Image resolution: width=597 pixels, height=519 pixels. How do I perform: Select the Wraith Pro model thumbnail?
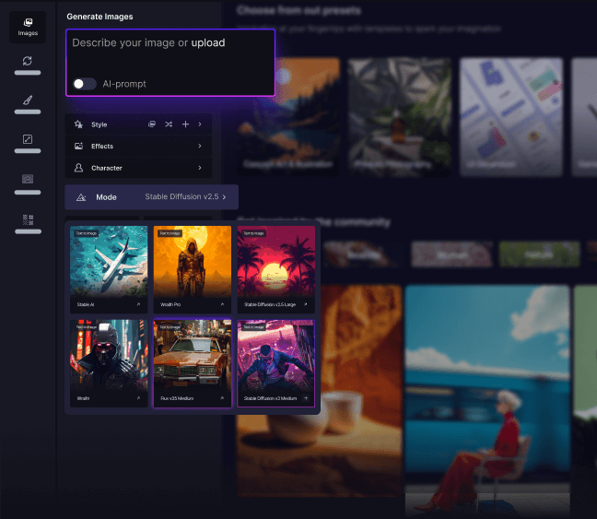pos(192,267)
